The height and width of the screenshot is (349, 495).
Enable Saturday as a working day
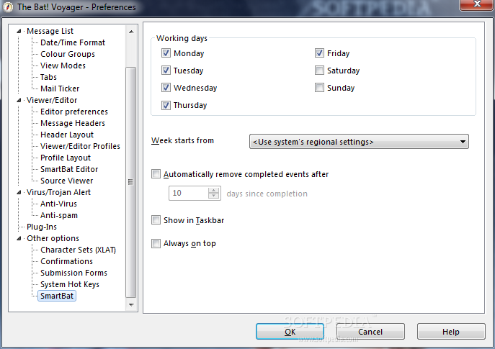coord(319,71)
